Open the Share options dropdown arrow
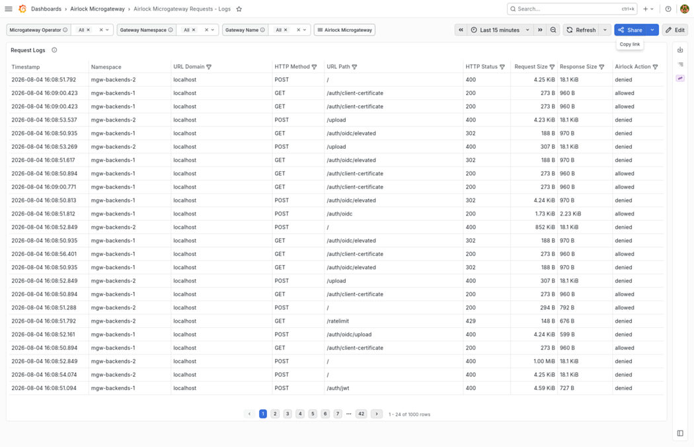Image resolution: width=694 pixels, height=447 pixels. coord(652,30)
